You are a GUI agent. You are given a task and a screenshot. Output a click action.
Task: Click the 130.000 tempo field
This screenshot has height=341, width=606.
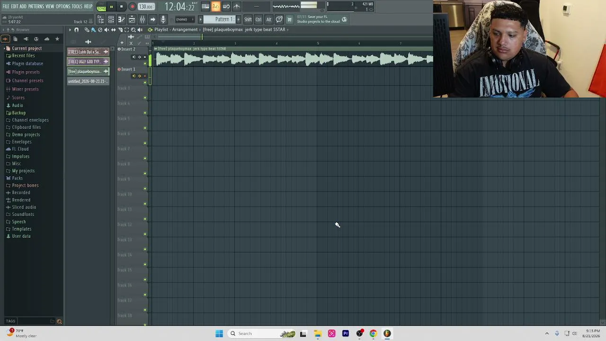(146, 7)
